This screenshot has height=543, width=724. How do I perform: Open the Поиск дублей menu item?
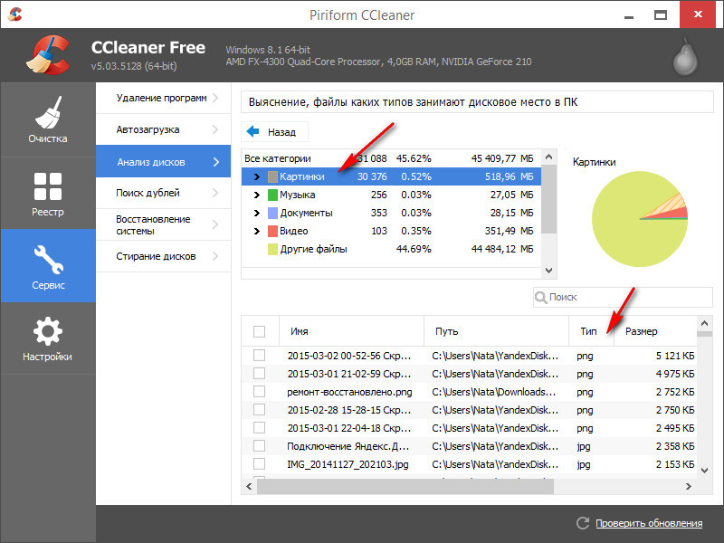click(x=164, y=193)
